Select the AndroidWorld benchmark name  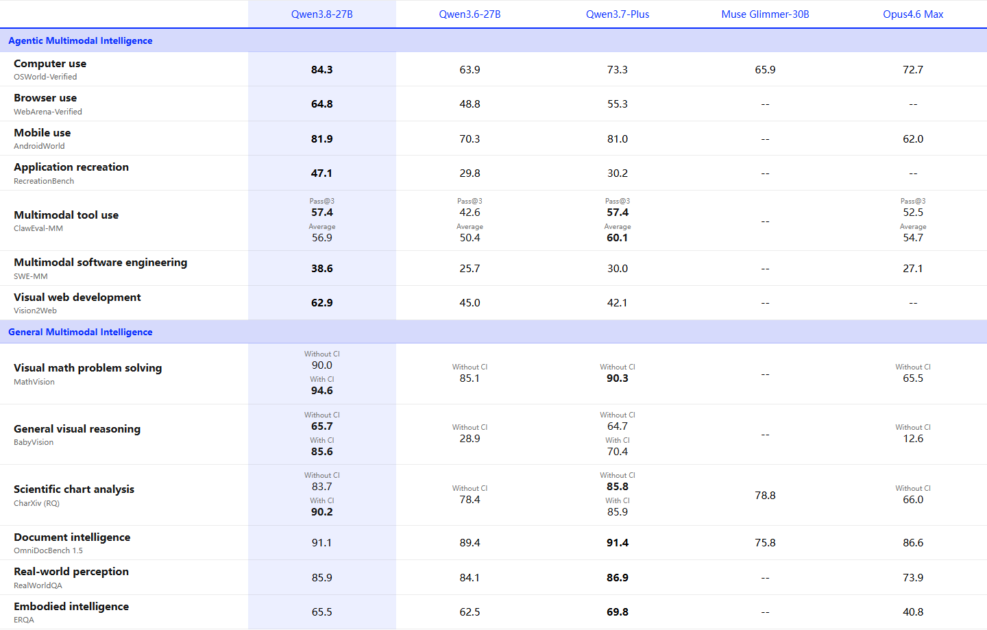point(39,146)
